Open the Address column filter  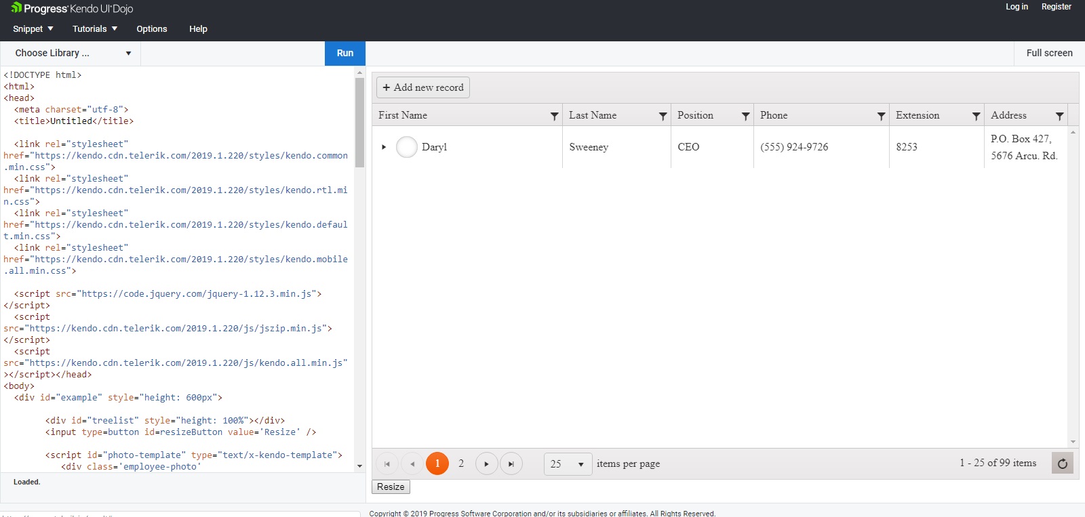pos(1060,116)
